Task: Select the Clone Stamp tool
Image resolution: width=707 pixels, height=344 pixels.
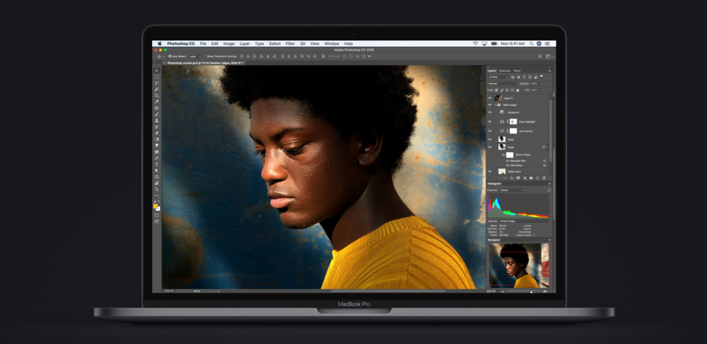Action: coord(156,121)
